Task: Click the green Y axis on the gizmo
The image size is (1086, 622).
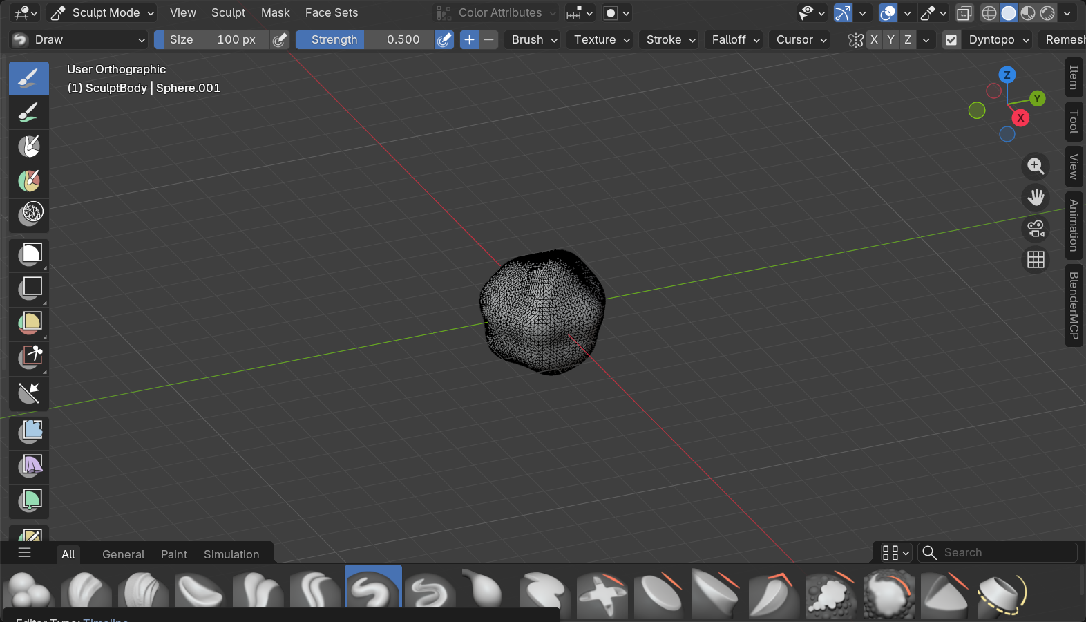Action: (1037, 99)
